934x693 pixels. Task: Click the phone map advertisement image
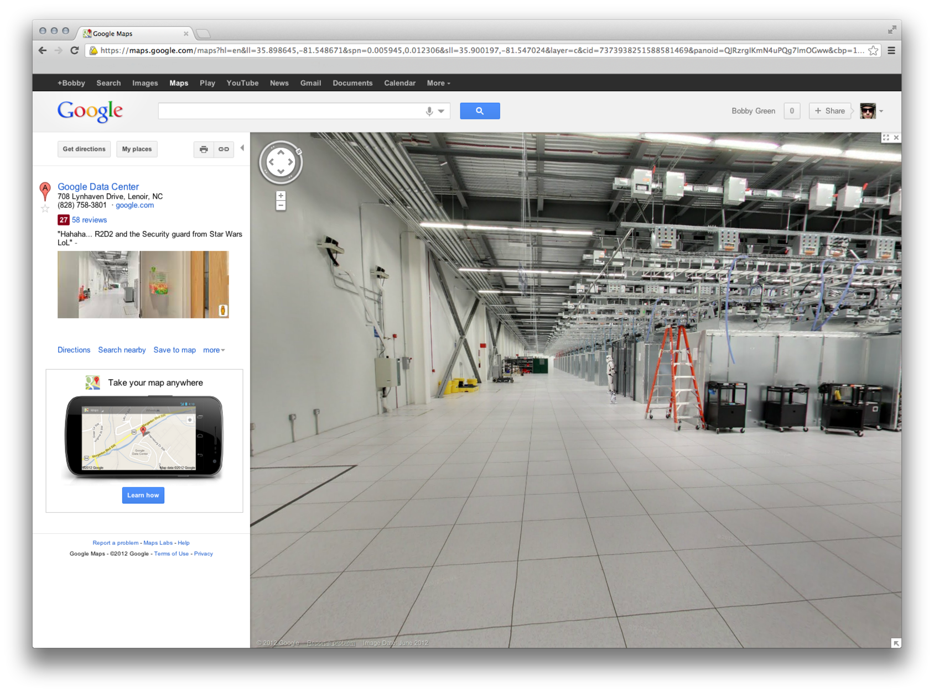point(144,437)
